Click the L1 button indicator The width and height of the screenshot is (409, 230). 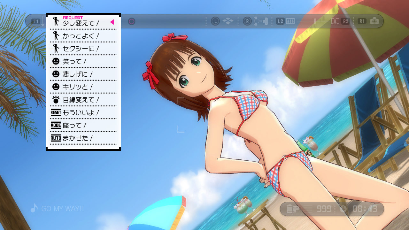pyautogui.click(x=36, y=21)
